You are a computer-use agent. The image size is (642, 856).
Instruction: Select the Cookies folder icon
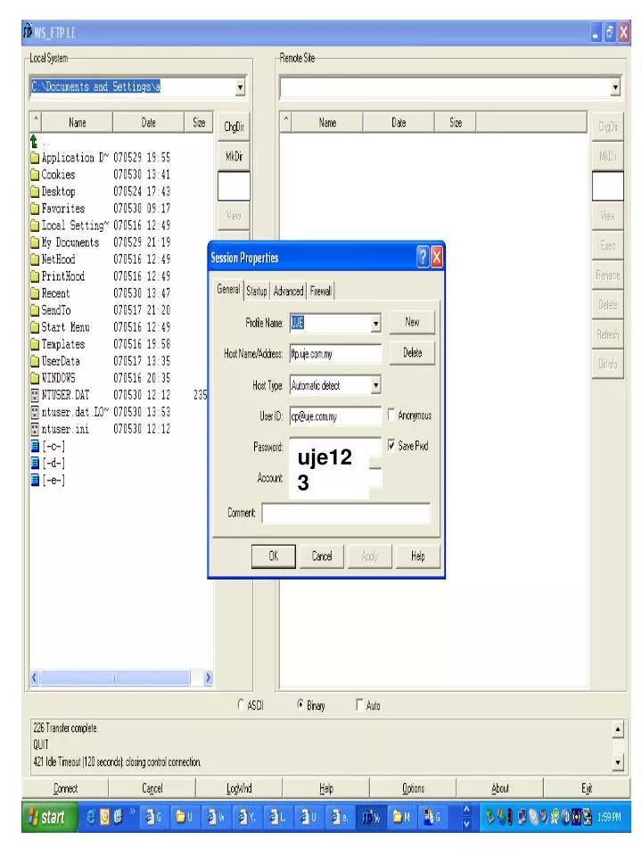click(35, 176)
